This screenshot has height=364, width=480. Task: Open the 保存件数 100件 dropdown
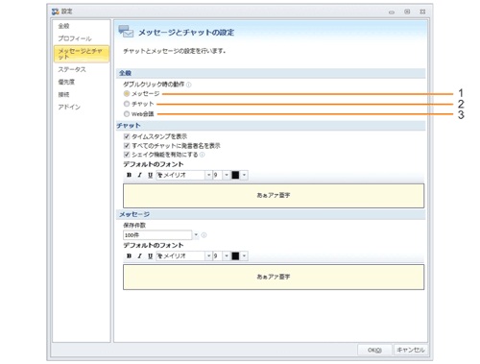click(x=196, y=235)
